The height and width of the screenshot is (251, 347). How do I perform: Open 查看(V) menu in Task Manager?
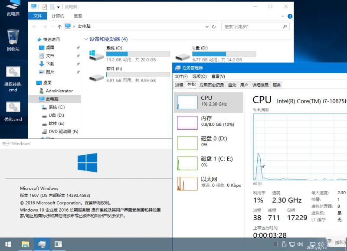click(x=218, y=76)
